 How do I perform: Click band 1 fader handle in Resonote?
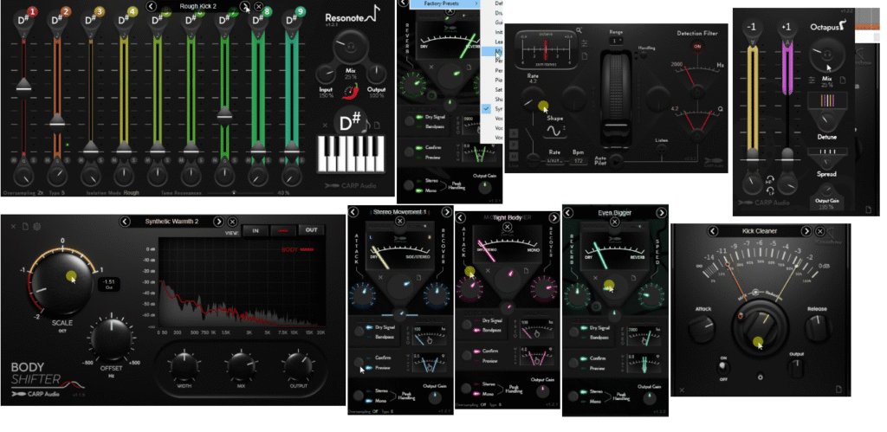(23, 84)
